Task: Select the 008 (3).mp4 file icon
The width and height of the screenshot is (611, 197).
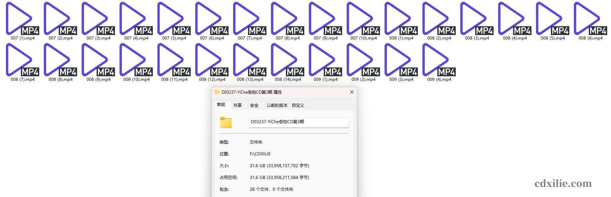Action: [x=477, y=19]
